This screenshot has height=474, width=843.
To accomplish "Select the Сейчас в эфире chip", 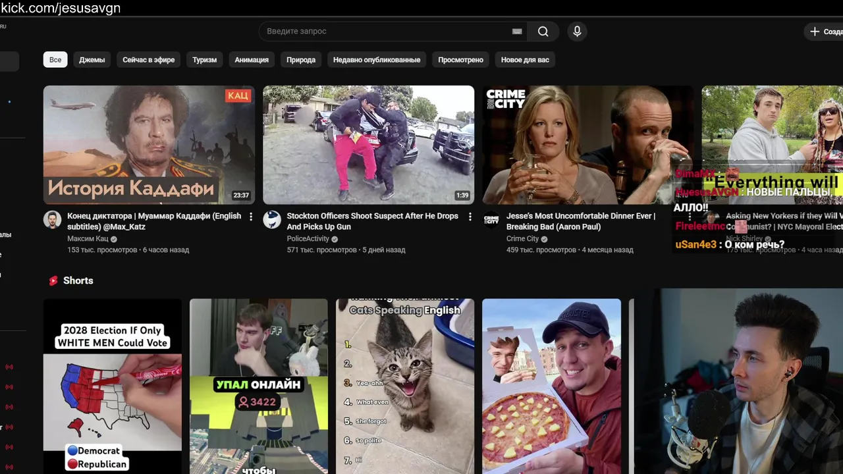I will [149, 60].
